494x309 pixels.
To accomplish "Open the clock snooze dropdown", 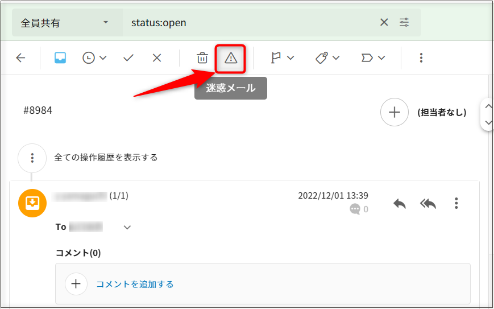I will tap(94, 57).
